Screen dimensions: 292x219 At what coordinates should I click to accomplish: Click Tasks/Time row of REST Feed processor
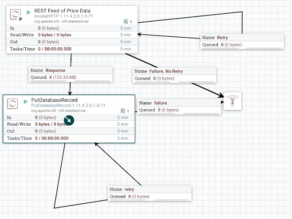pos(72,49)
